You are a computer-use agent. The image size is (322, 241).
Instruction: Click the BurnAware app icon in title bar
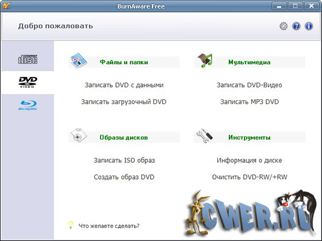coord(6,5)
